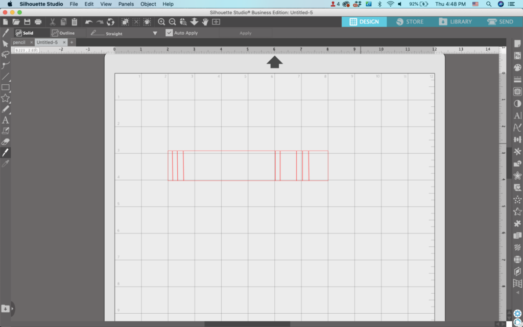The width and height of the screenshot is (523, 327).
Task: Click the horizontal scrollbar thumb at bottom
Action: [247, 324]
